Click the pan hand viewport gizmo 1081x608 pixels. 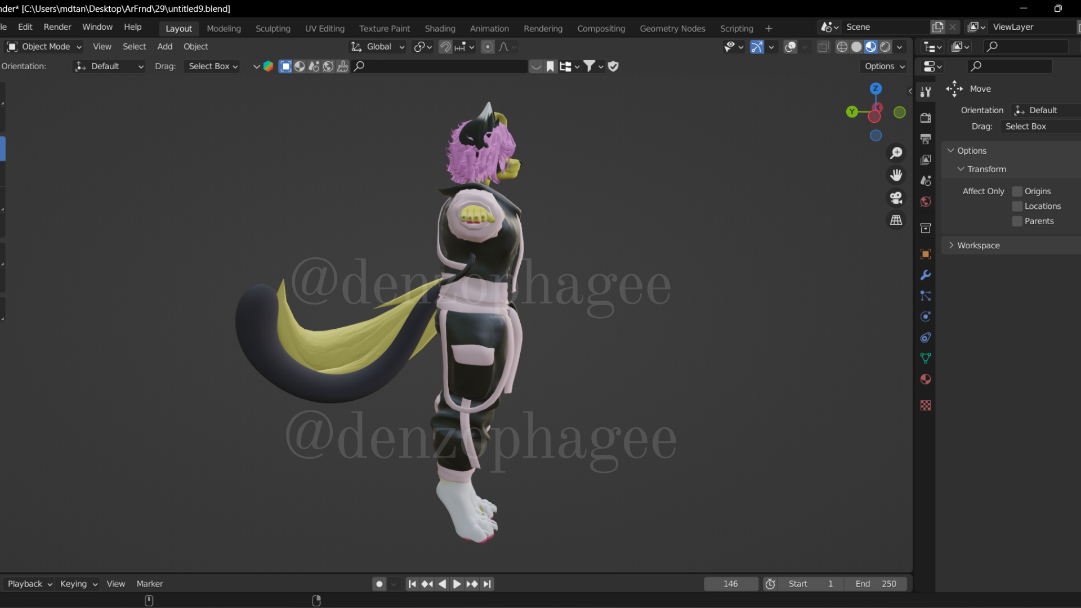[896, 176]
